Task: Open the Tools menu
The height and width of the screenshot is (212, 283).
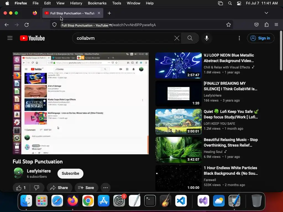Action: pos(117,3)
